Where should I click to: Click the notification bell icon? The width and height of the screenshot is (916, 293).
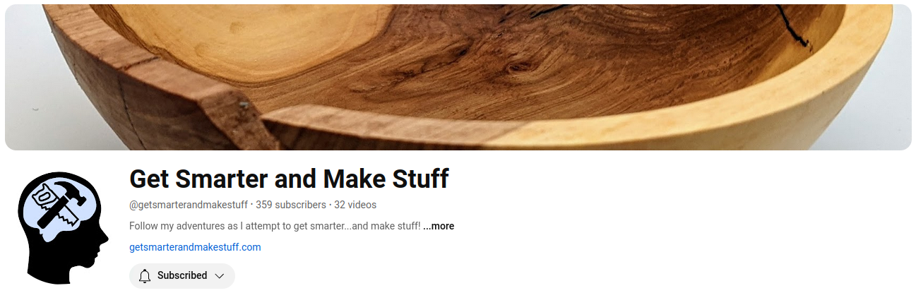(145, 275)
